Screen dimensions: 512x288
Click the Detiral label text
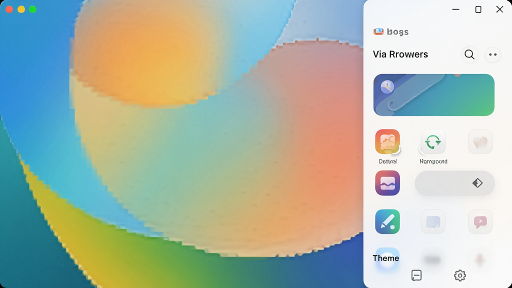click(387, 161)
